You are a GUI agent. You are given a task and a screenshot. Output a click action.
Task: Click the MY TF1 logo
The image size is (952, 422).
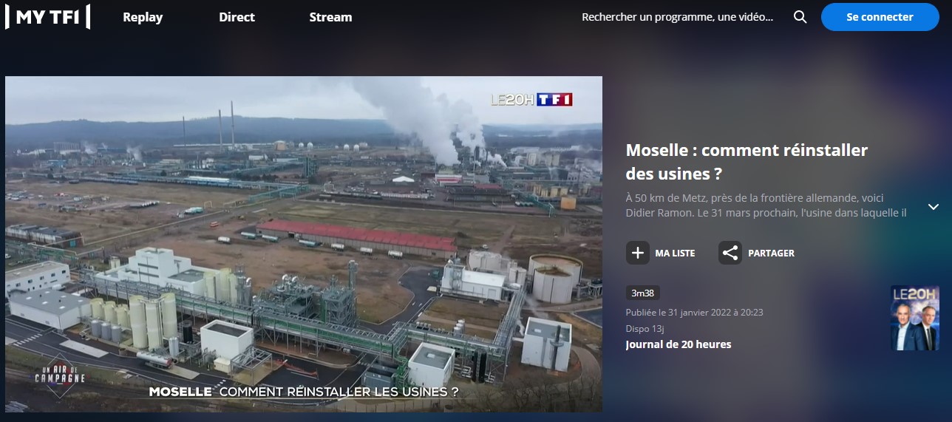click(47, 17)
